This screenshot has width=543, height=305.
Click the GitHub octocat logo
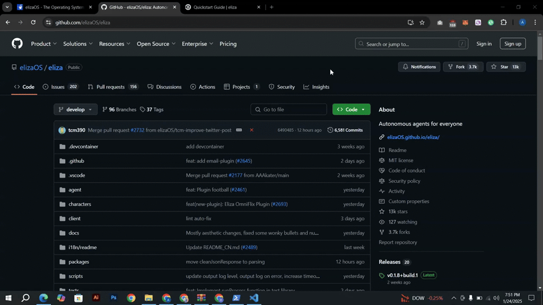pos(17,43)
